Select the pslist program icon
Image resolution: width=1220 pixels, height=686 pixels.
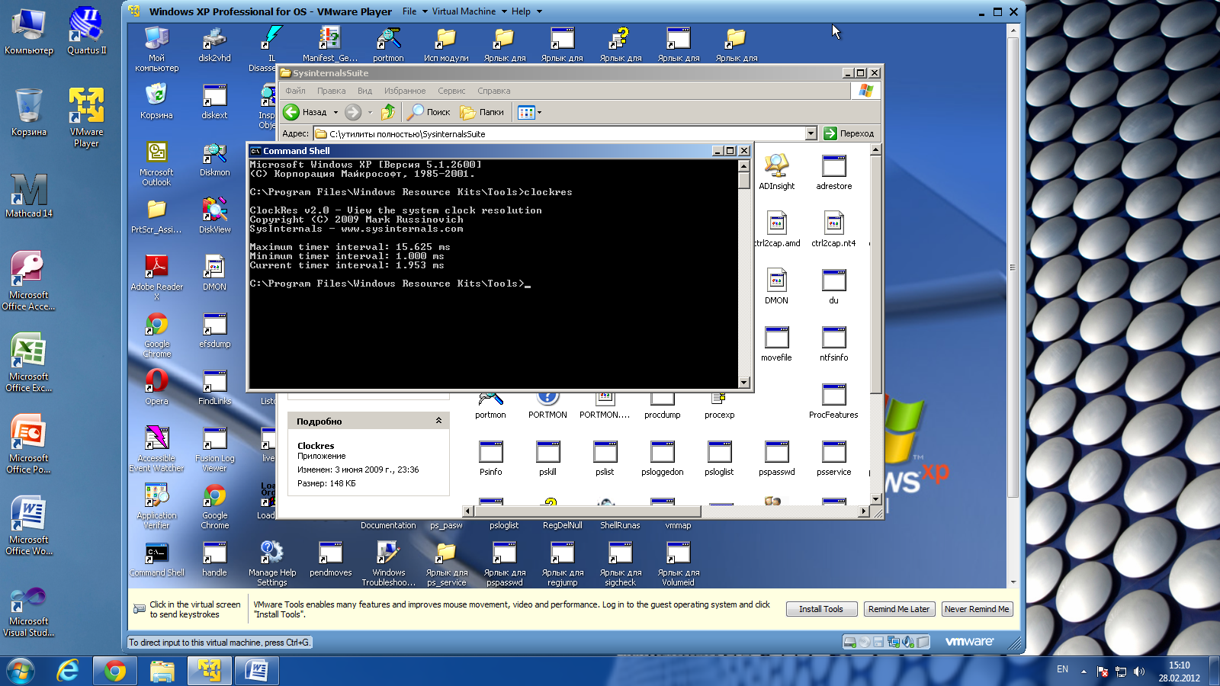[x=605, y=457]
